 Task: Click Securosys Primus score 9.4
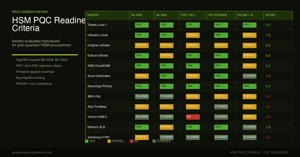pos(268,86)
